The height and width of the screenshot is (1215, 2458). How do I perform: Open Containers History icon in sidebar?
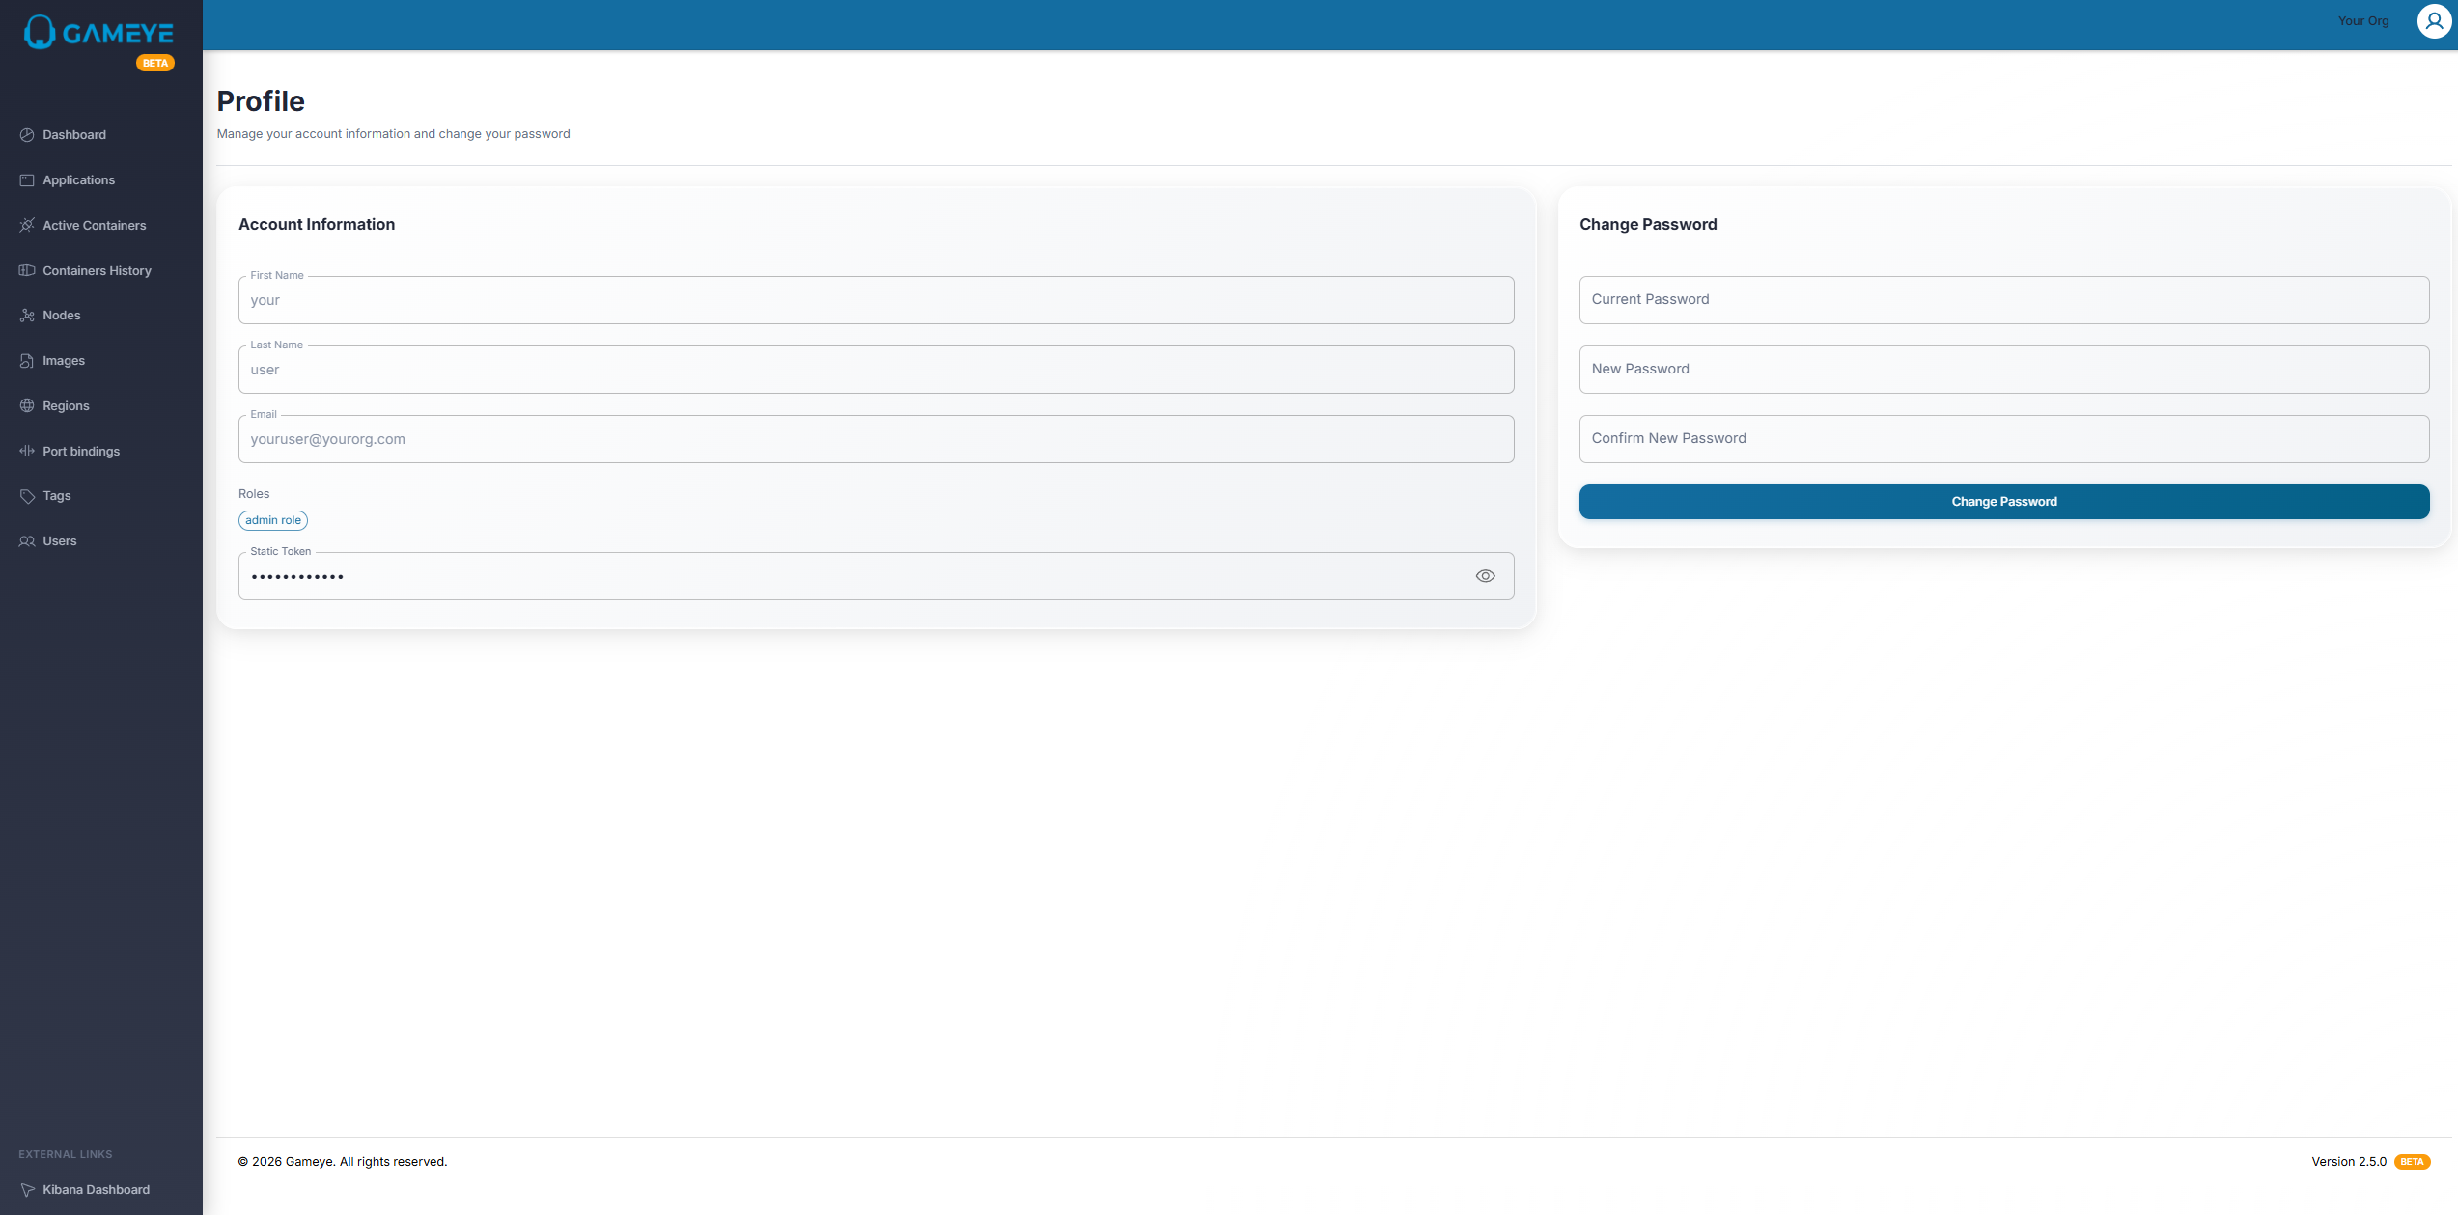click(x=27, y=271)
